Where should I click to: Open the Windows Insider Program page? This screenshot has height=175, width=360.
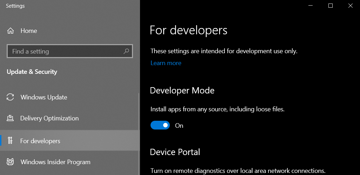coord(70,162)
